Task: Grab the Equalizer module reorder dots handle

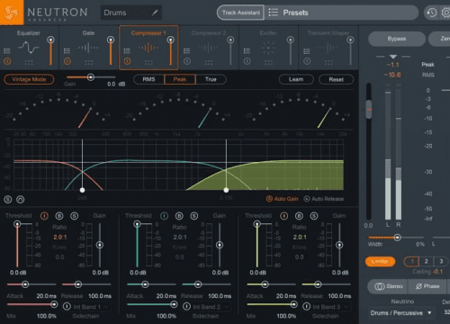Action: pos(29,62)
